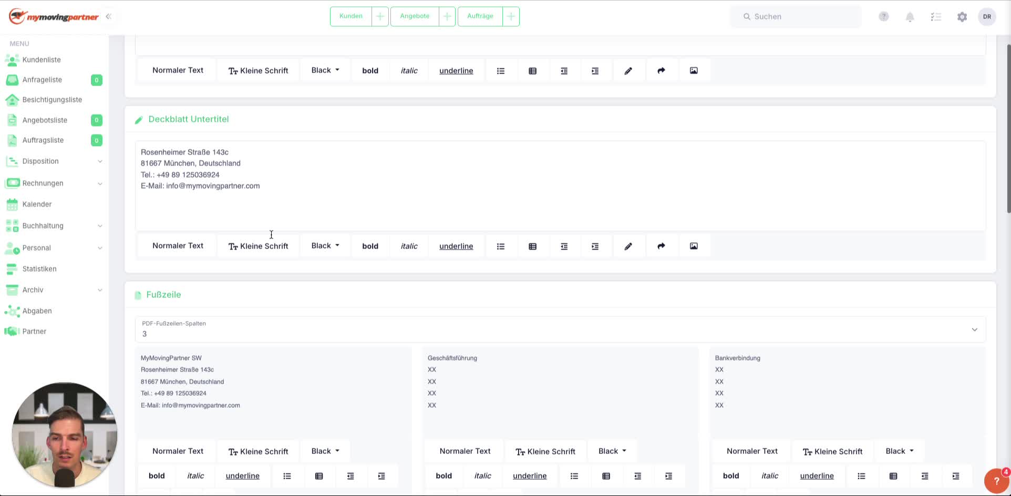The image size is (1011, 496).
Task: Insert table in top editor toolbar
Action: point(533,70)
